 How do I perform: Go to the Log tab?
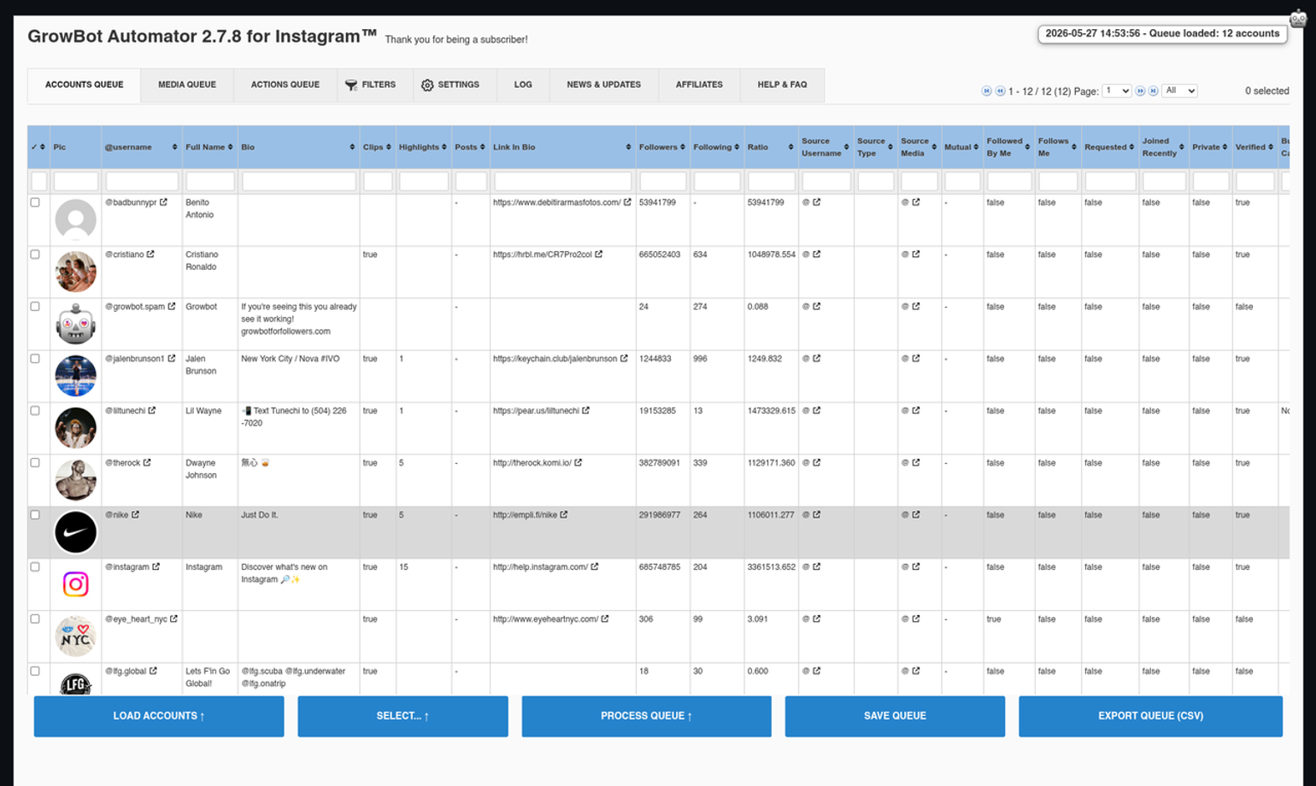523,85
